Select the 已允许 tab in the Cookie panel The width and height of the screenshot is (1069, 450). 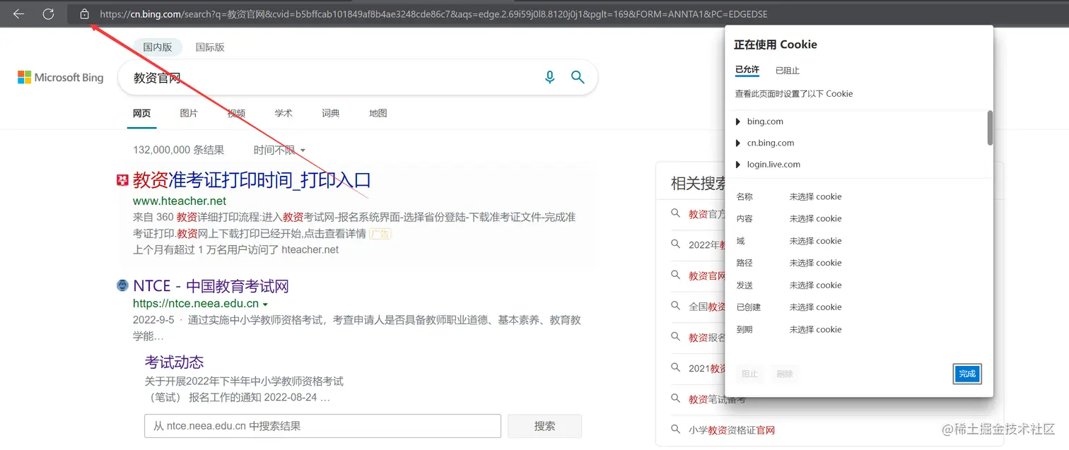click(747, 70)
